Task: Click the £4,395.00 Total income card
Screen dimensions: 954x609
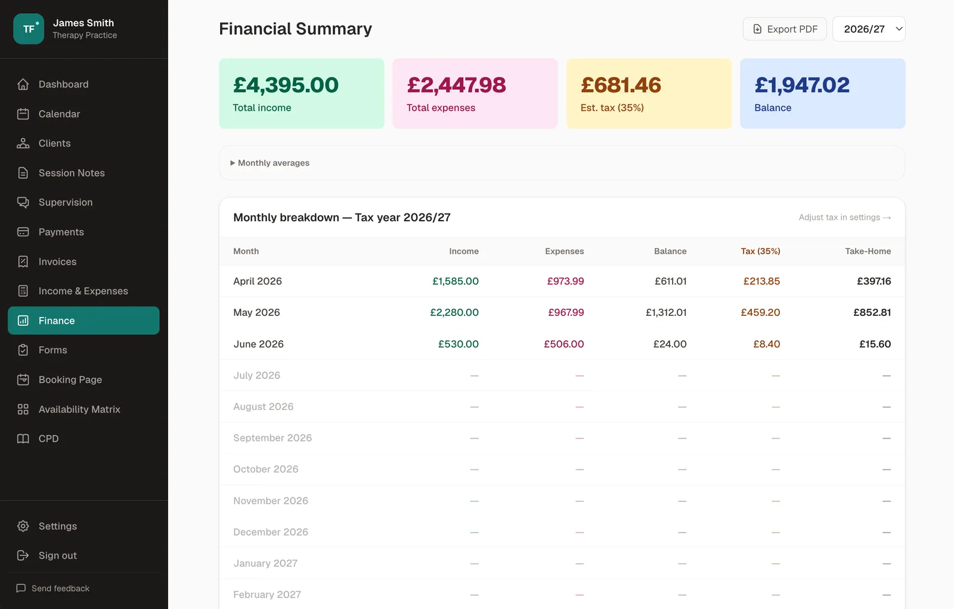Action: point(302,94)
